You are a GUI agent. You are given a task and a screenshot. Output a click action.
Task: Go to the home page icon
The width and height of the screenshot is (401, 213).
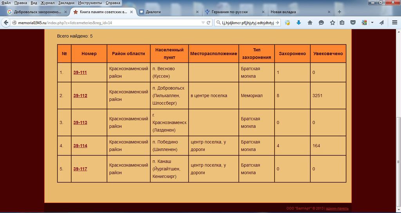point(310,23)
